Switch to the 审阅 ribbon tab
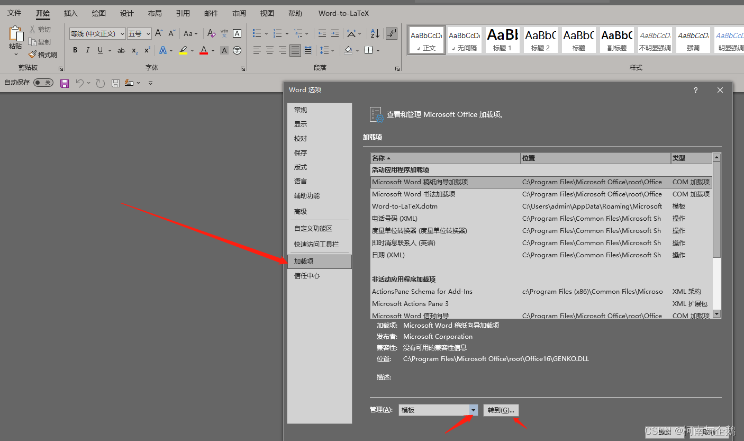Screen dimensions: 744x441 pyautogui.click(x=239, y=13)
